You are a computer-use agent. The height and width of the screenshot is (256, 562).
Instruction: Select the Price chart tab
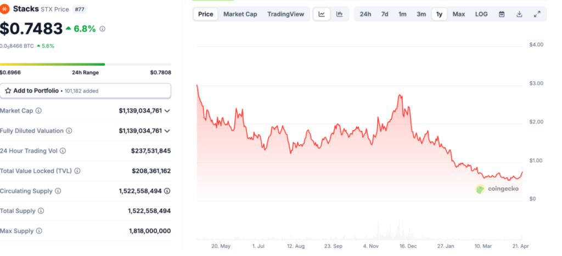click(206, 14)
